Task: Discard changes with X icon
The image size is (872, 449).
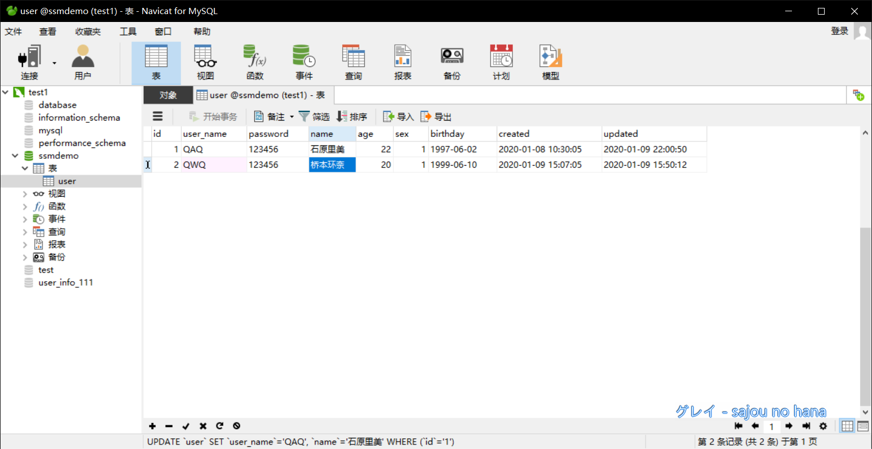Action: tap(203, 426)
